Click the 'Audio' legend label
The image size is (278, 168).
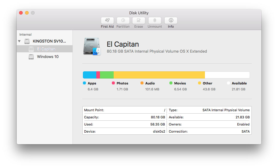150,83
